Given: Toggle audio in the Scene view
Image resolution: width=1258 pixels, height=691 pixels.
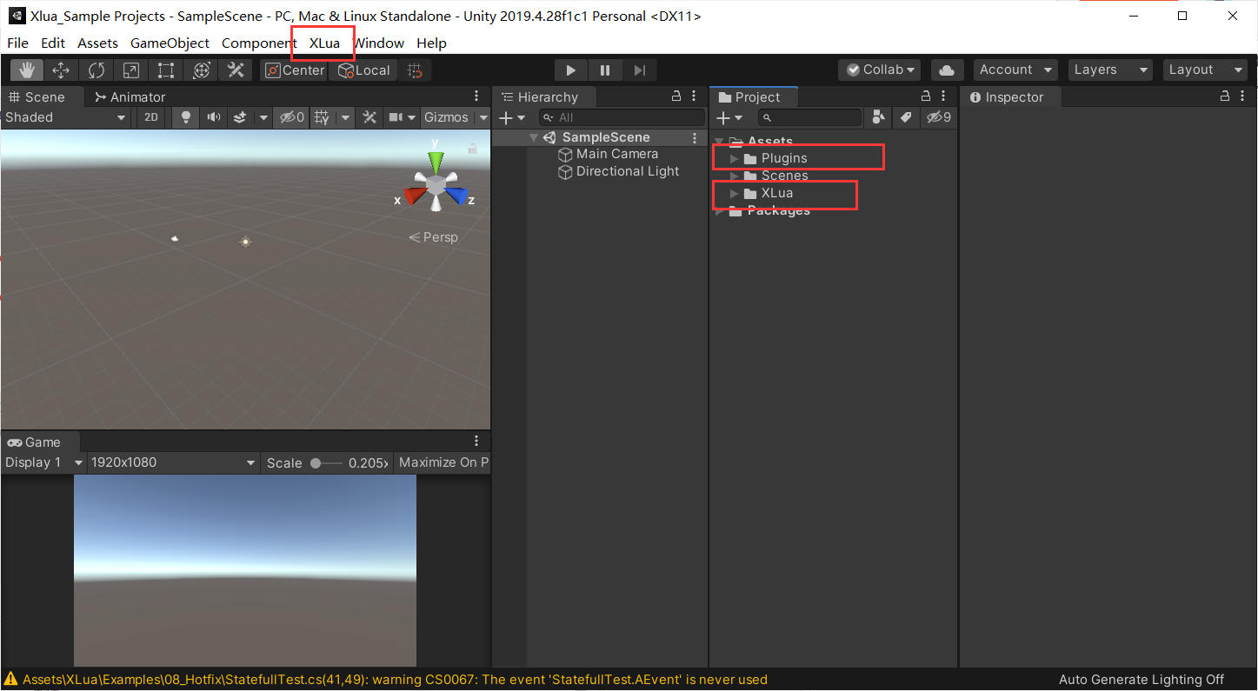Looking at the screenshot, I should pyautogui.click(x=213, y=116).
